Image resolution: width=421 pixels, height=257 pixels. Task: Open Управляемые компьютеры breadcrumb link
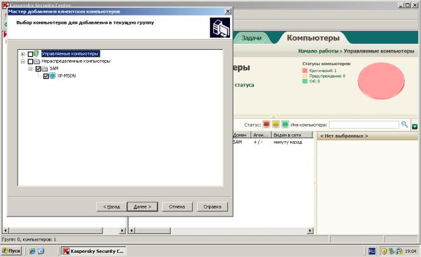[x=379, y=51]
